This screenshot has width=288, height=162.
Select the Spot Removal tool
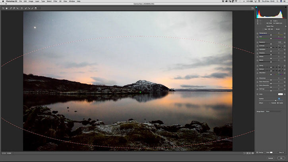(x=26, y=8)
